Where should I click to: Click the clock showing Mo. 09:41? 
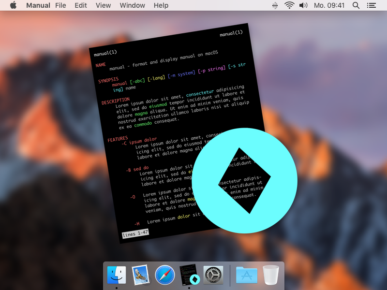[x=329, y=5]
